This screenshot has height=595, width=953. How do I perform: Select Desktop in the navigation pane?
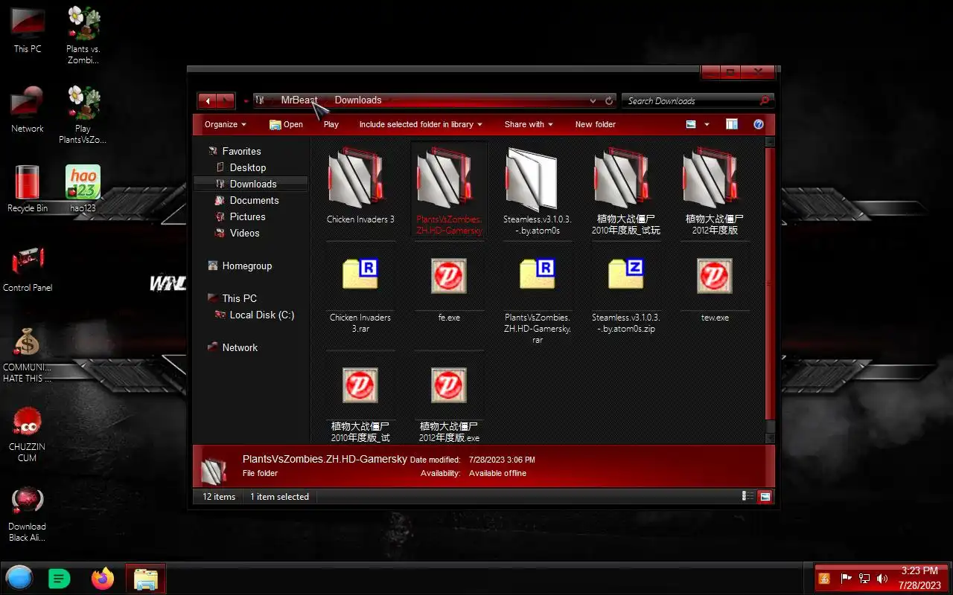248,167
